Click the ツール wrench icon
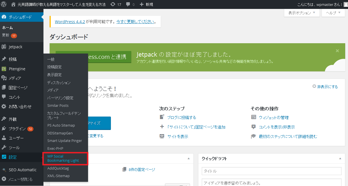This screenshot has width=348, height=186. point(4,148)
